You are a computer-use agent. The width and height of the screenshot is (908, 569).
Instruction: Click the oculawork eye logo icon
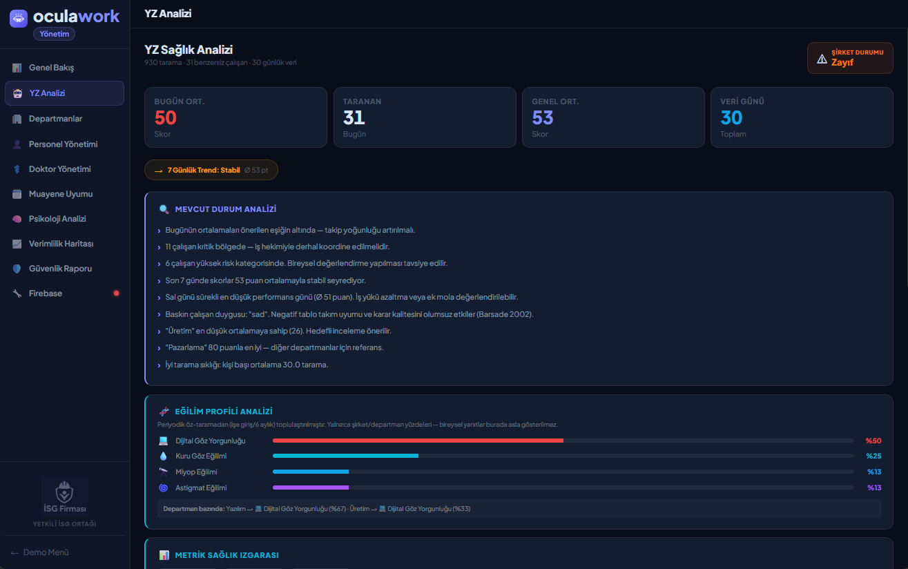(x=19, y=18)
